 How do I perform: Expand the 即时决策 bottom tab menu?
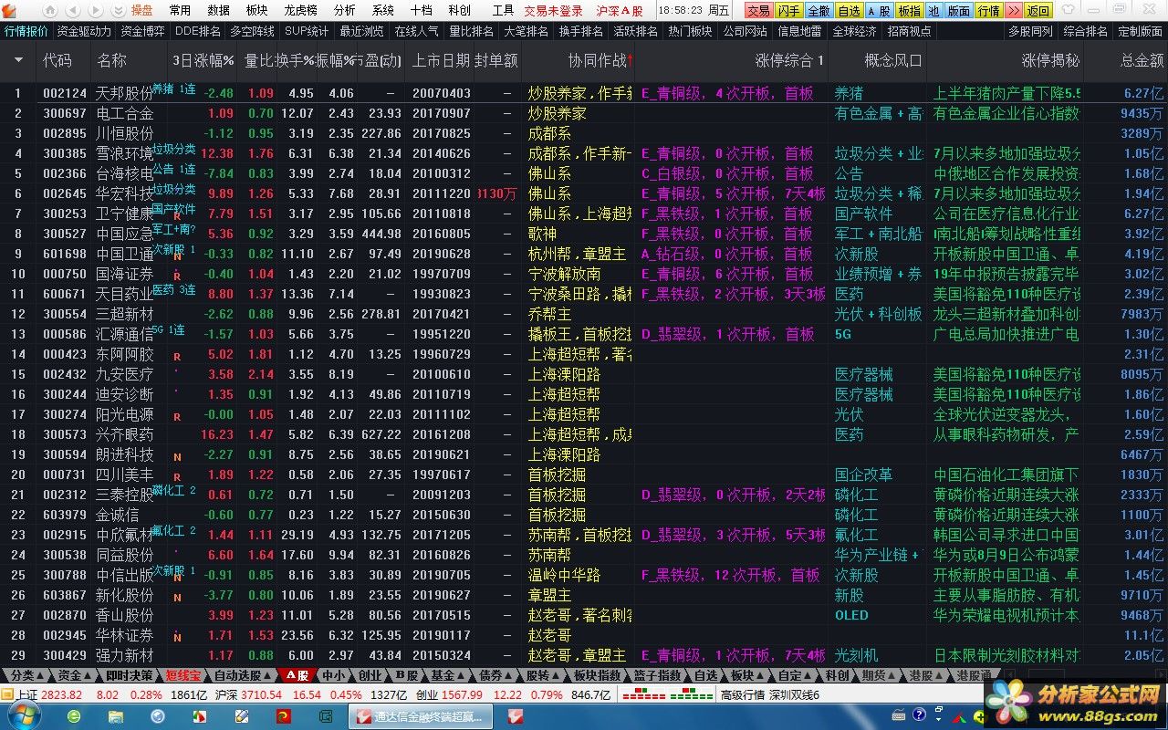click(129, 675)
